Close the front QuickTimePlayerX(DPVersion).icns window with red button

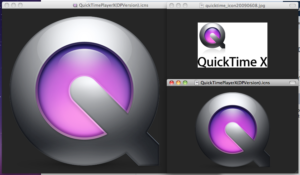click(x=172, y=83)
